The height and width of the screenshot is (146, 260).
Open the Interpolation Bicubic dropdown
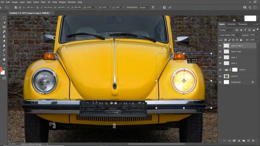(x=145, y=7)
